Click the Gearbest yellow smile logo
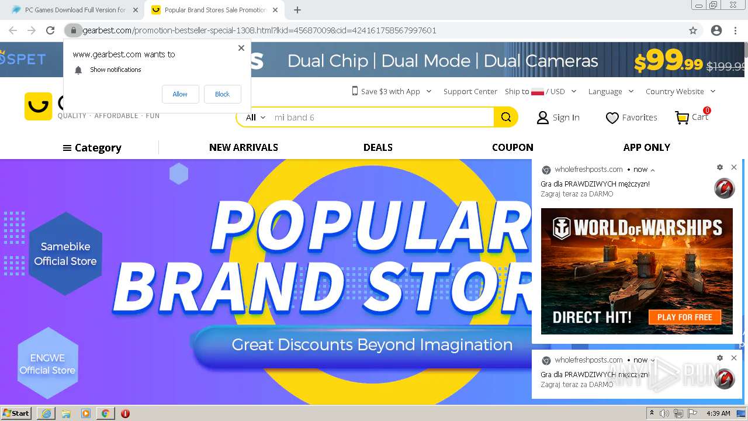Viewport: 748px width, 421px height. [38, 106]
